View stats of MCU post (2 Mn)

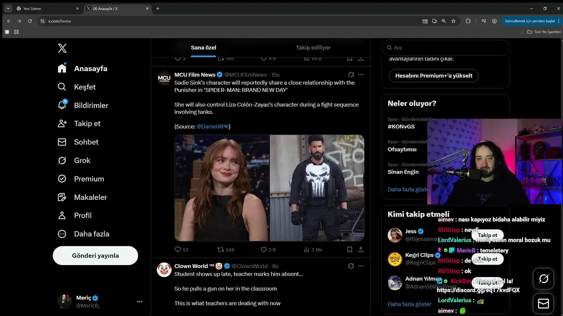[313, 249]
